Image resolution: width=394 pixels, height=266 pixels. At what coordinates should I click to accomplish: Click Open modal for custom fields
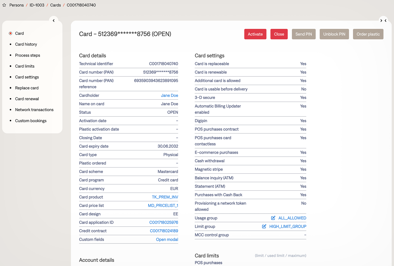pos(167,239)
